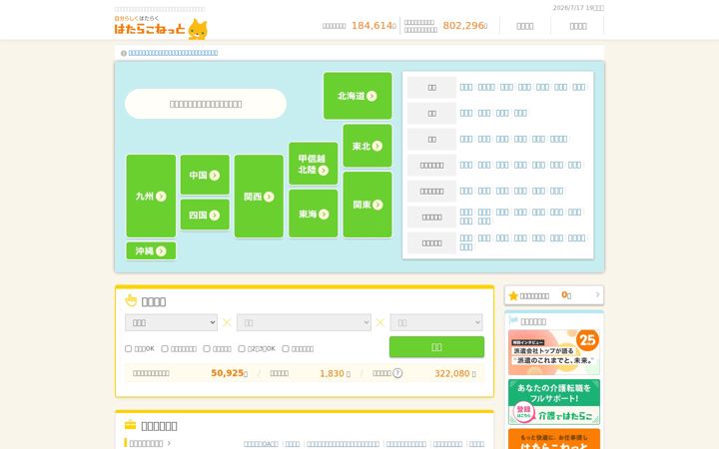Click the 802,296 counter in the header
Image resolution: width=719 pixels, height=449 pixels.
coord(463,26)
